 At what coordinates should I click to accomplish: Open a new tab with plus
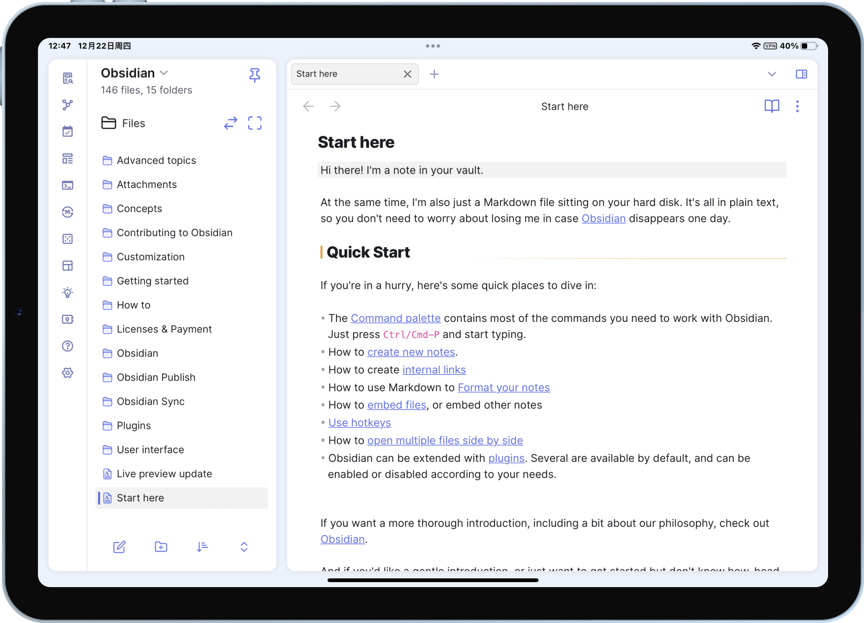(x=434, y=74)
